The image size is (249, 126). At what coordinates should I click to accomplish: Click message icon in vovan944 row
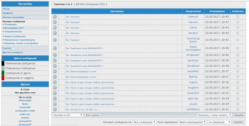[55, 93]
